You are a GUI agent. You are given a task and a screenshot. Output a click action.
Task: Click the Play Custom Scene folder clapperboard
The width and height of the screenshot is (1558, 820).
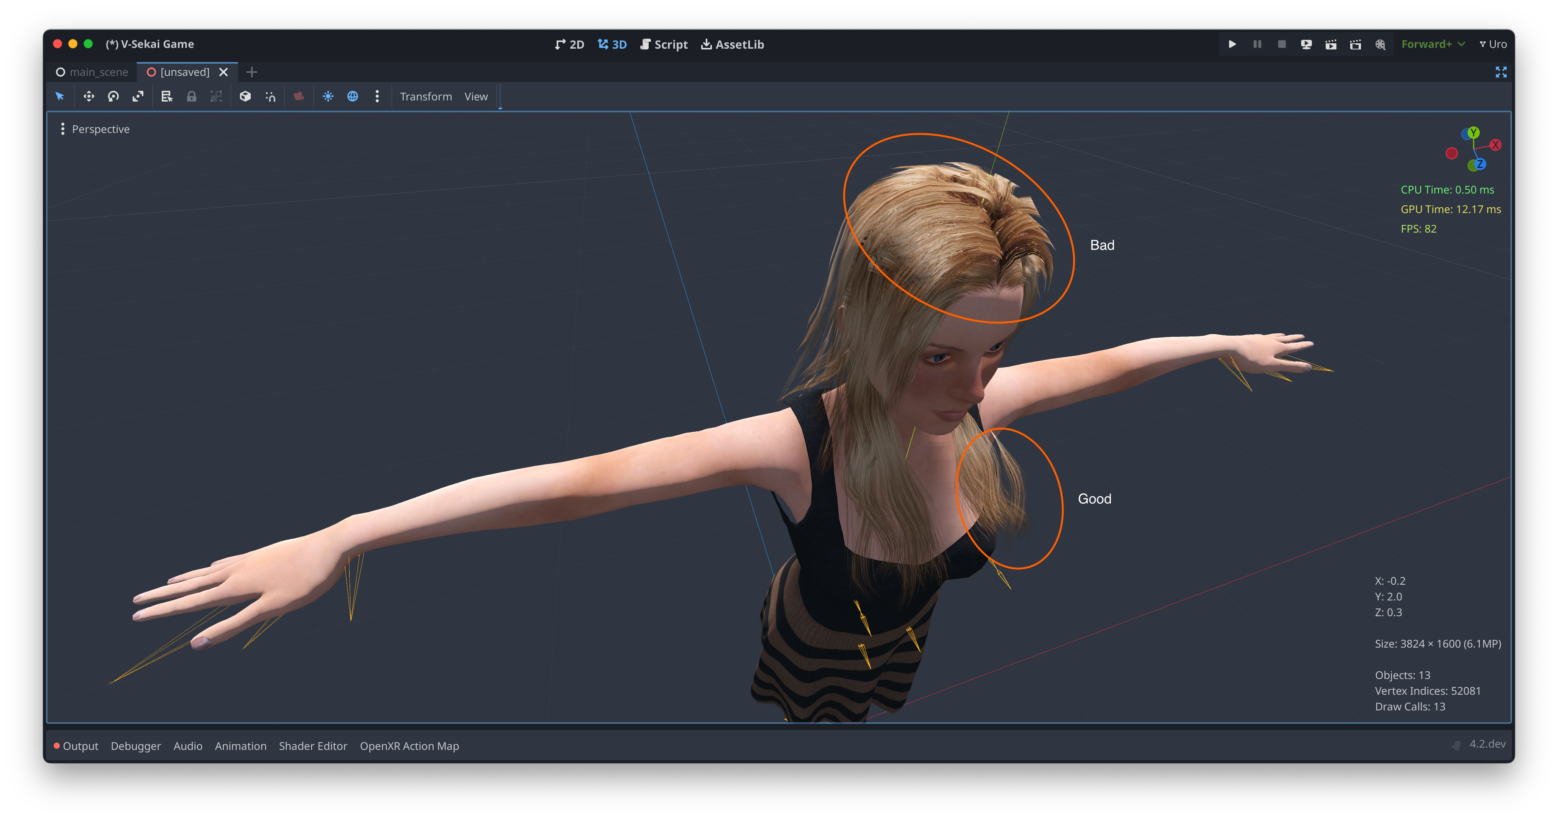coord(1355,44)
